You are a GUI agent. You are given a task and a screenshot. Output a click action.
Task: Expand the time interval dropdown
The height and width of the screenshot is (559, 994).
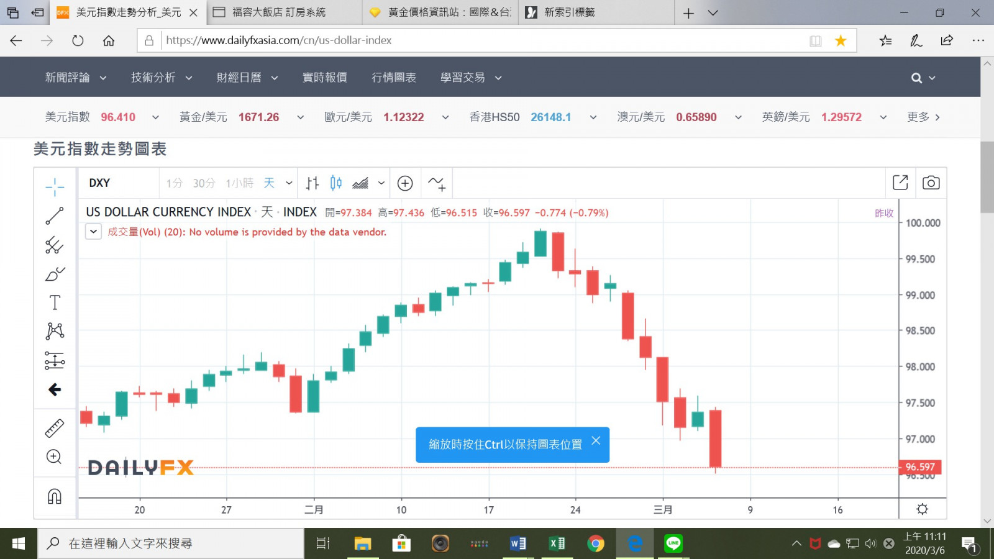tap(289, 183)
